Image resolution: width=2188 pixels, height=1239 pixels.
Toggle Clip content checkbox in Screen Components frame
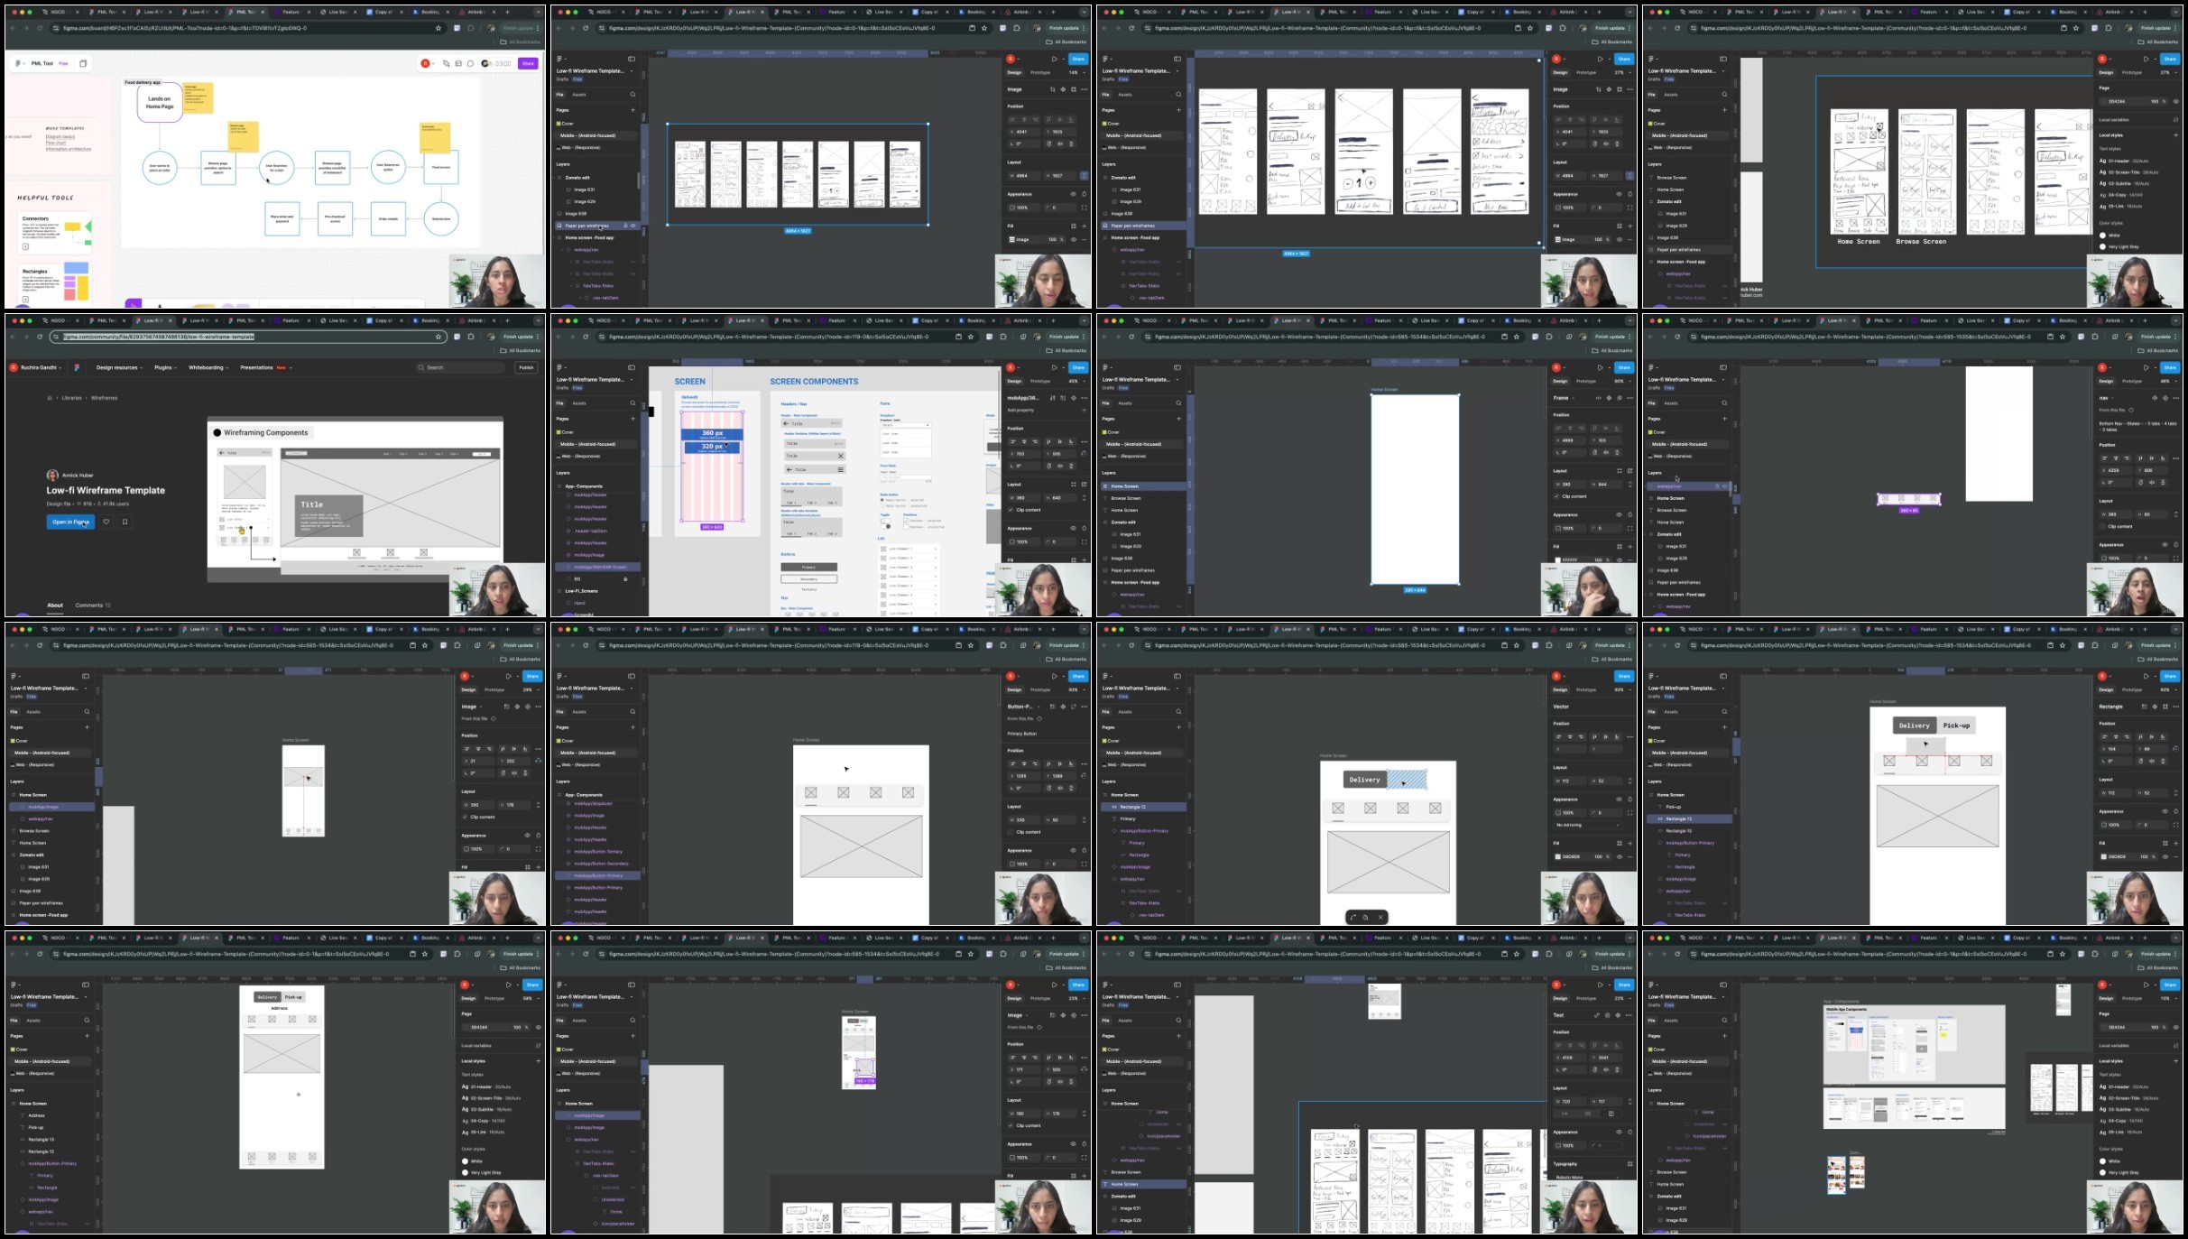tap(1011, 510)
